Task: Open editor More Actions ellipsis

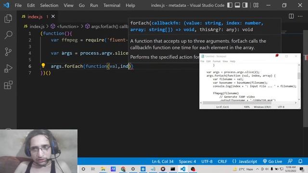Action: point(300,16)
